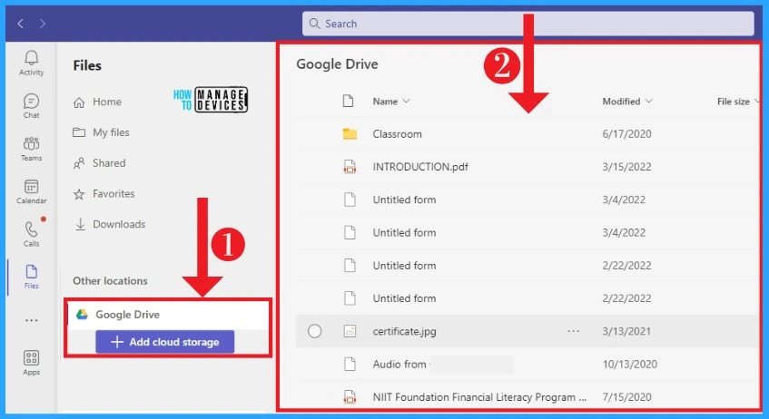Screen dimensions: 769x419
Task: Click the NIIT Foundation PDF icon
Action: [350, 396]
